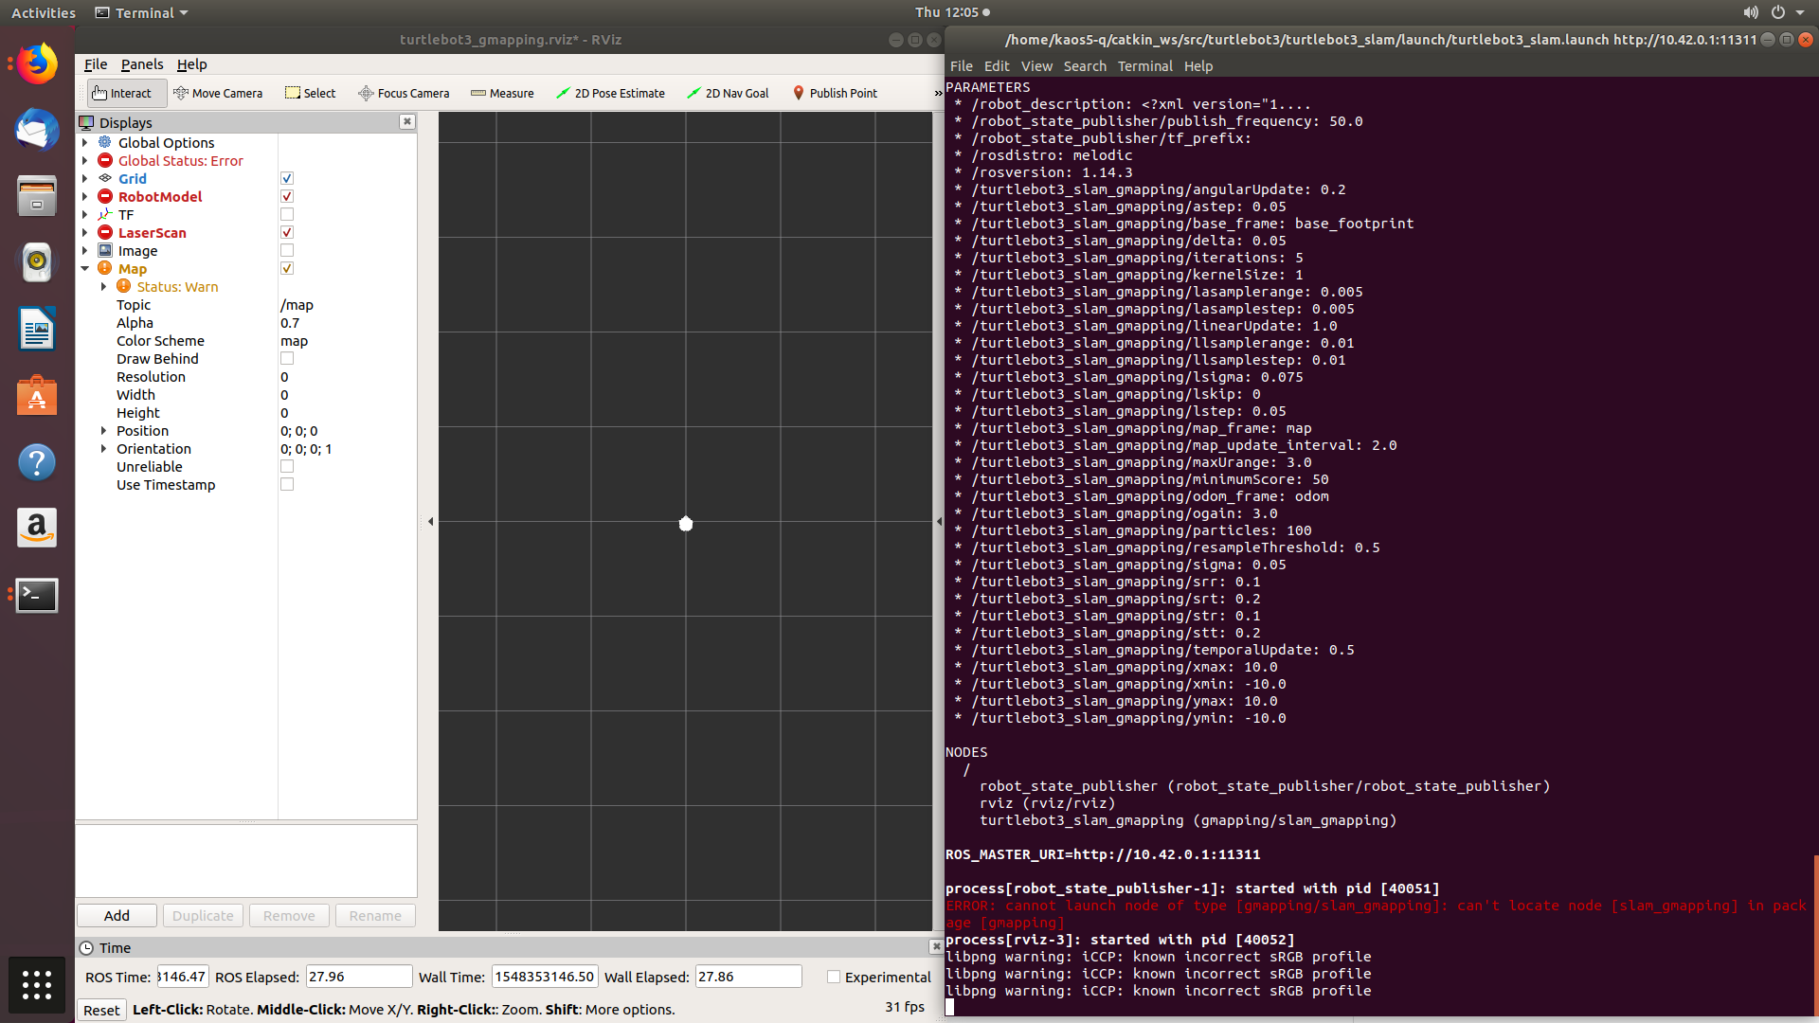The image size is (1819, 1023).
Task: Toggle TF display checkbox
Action: tap(285, 215)
